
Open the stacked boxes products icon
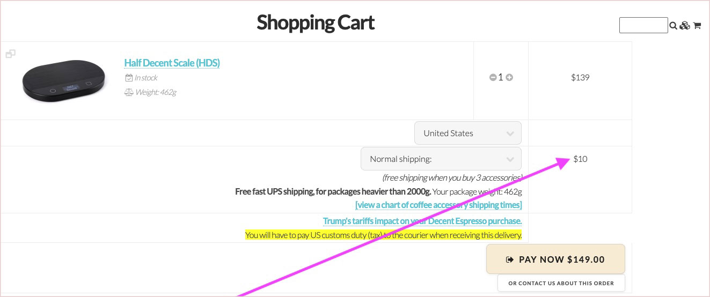point(685,26)
